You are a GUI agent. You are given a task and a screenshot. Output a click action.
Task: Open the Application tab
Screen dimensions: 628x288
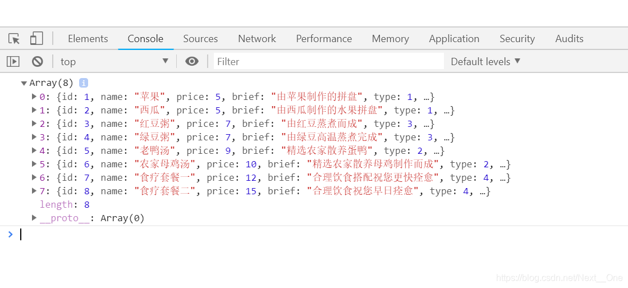(x=454, y=39)
